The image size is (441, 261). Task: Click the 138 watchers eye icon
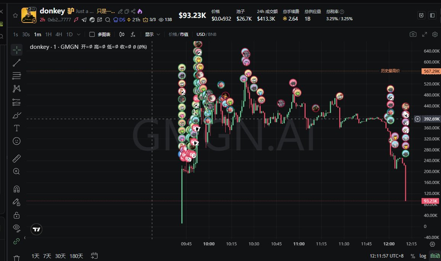[x=165, y=20]
